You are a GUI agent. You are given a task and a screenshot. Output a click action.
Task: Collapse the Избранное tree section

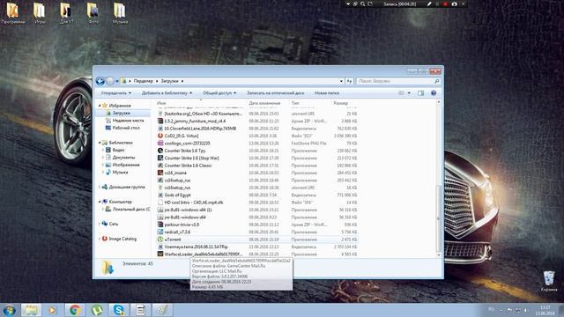(x=100, y=106)
